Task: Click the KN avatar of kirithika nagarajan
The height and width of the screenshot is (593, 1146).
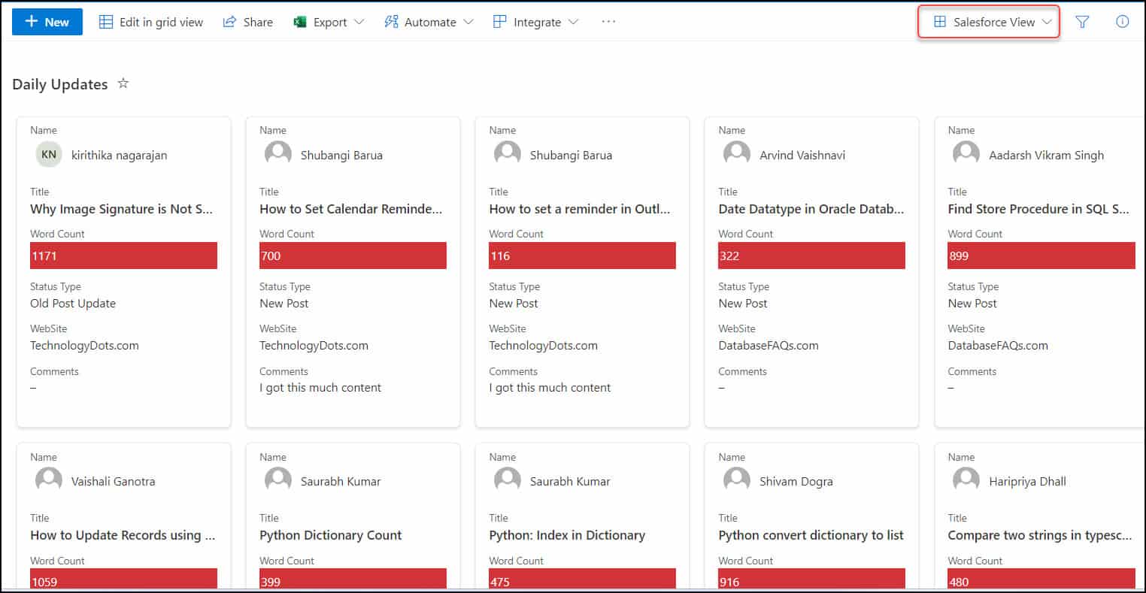Action: click(x=48, y=154)
